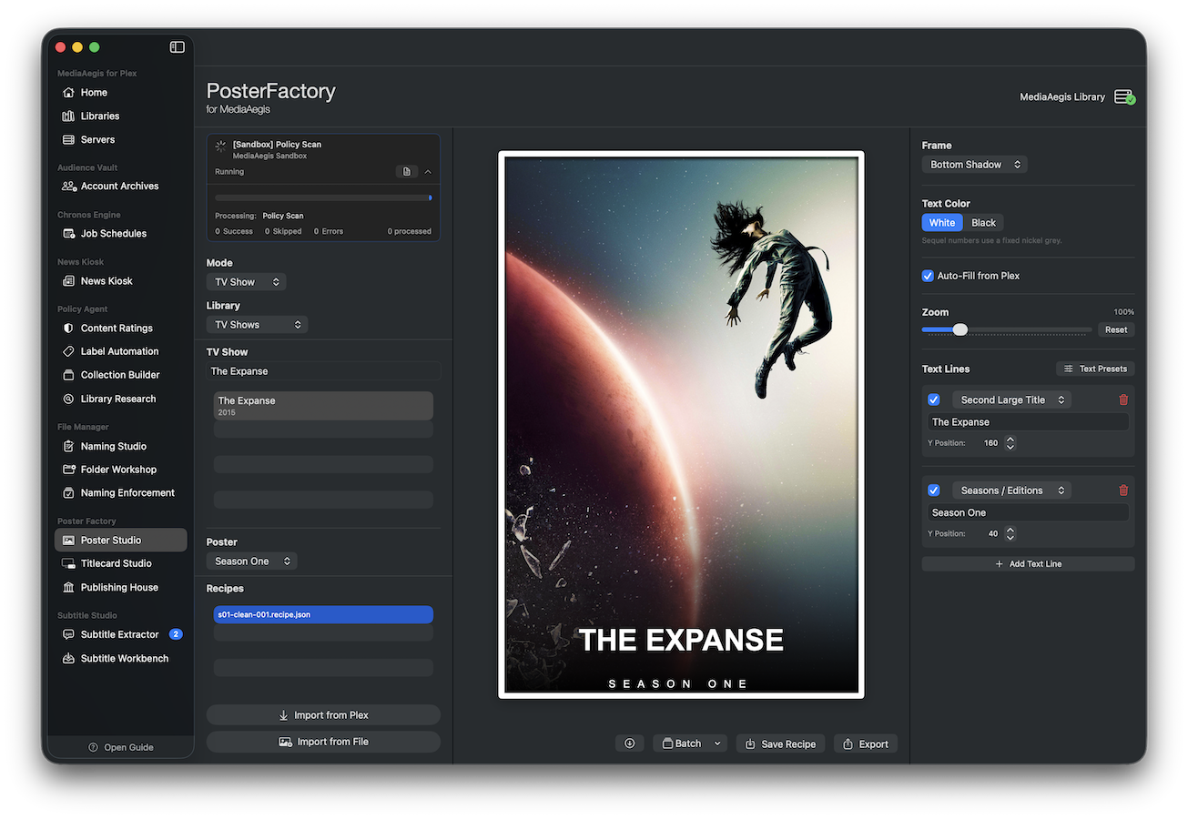Open the Library dropdown showing TV Shows
Image resolution: width=1188 pixels, height=819 pixels.
click(x=257, y=325)
